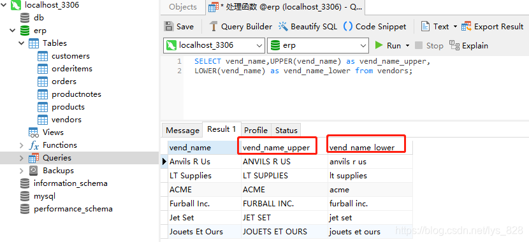
Task: Click the mysql database icon
Action: [25, 196]
